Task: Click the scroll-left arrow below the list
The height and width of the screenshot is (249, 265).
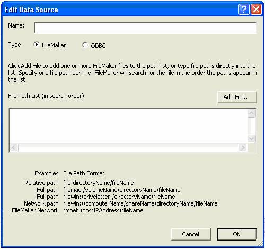Action: (x=14, y=147)
